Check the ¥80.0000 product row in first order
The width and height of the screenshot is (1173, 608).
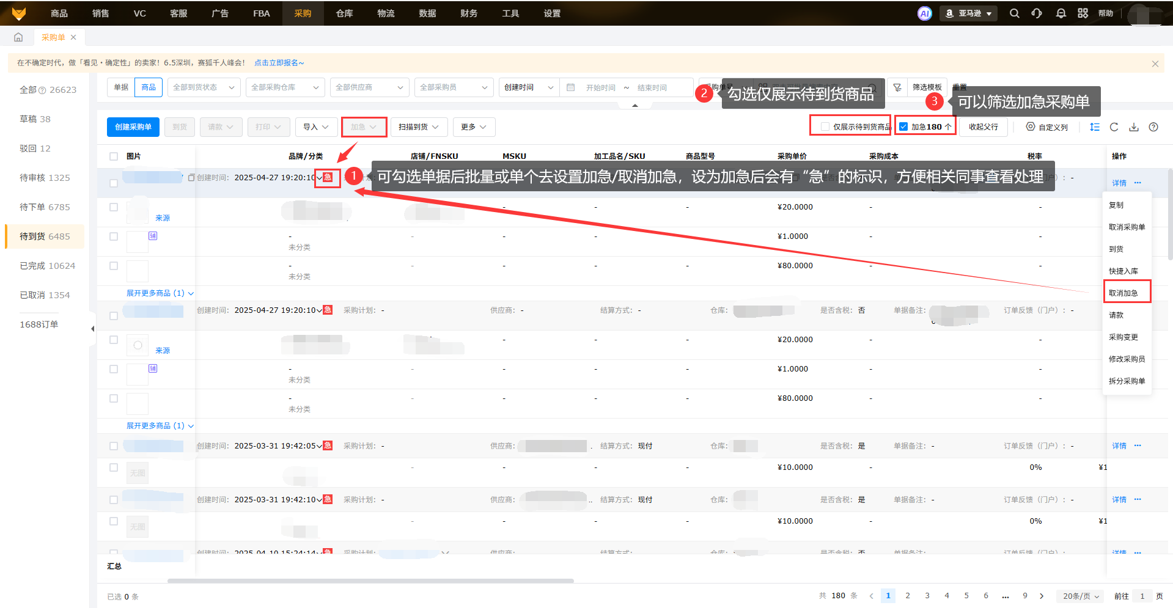[114, 266]
